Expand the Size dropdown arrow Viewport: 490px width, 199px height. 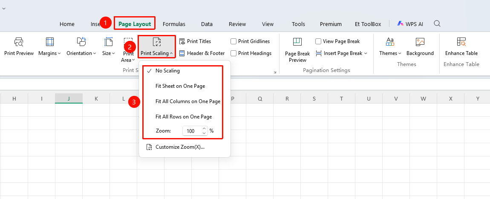coord(113,53)
